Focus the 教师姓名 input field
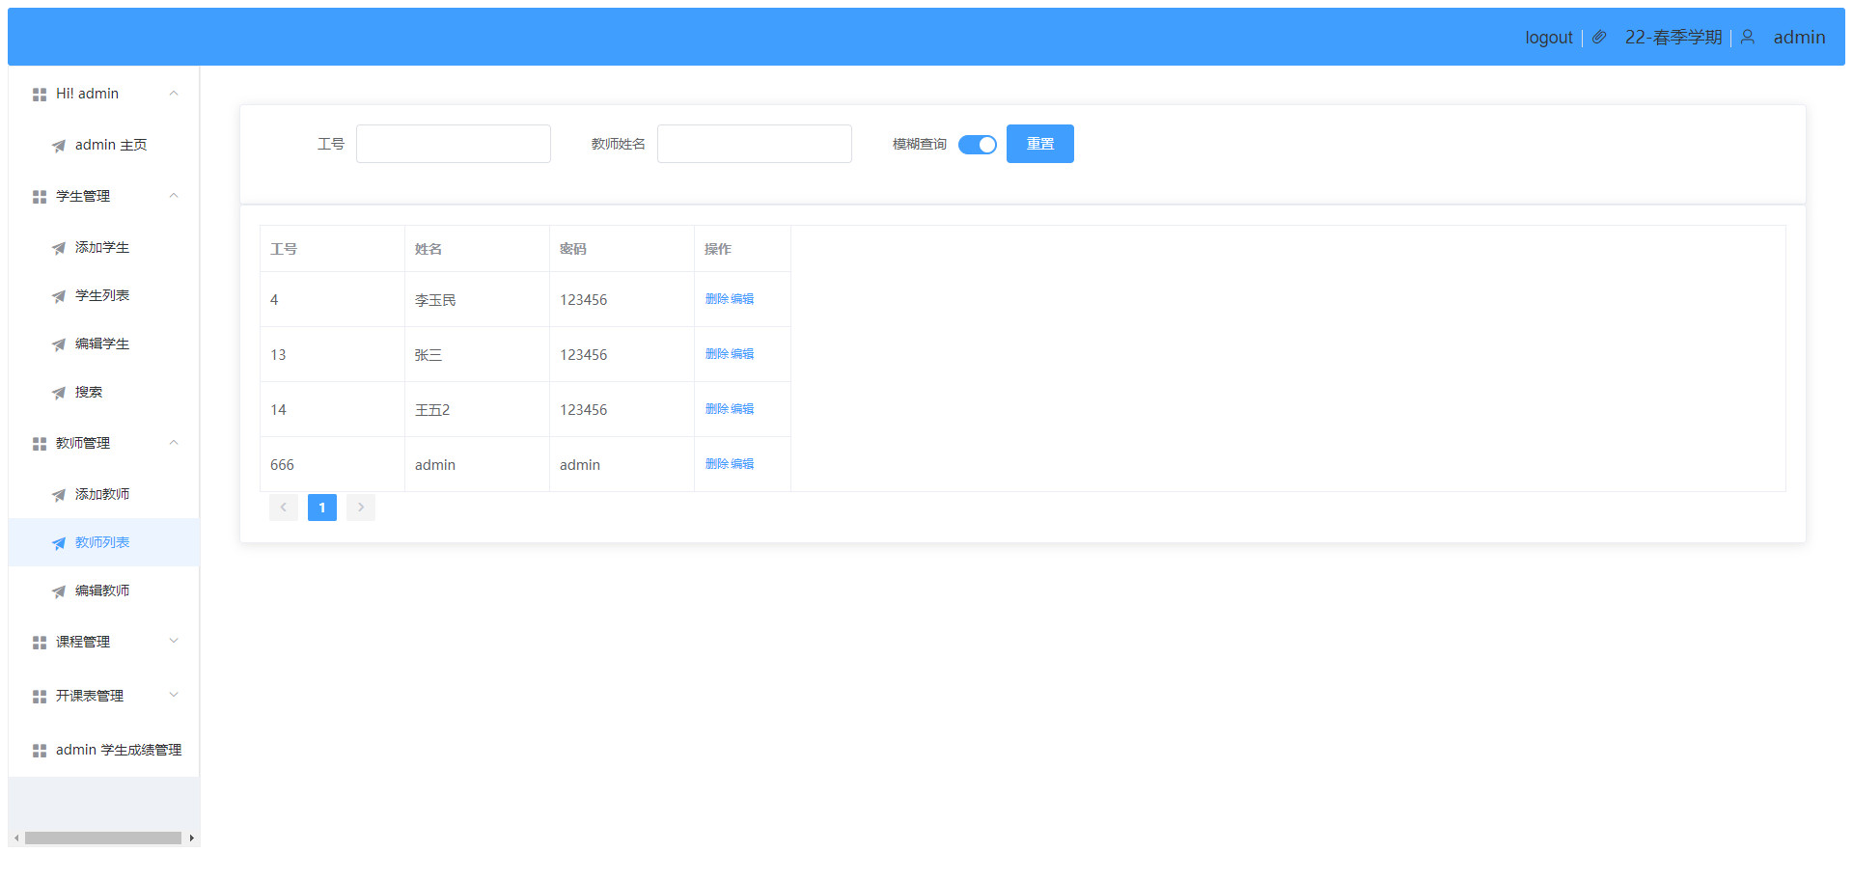This screenshot has height=879, width=1853. pos(755,144)
